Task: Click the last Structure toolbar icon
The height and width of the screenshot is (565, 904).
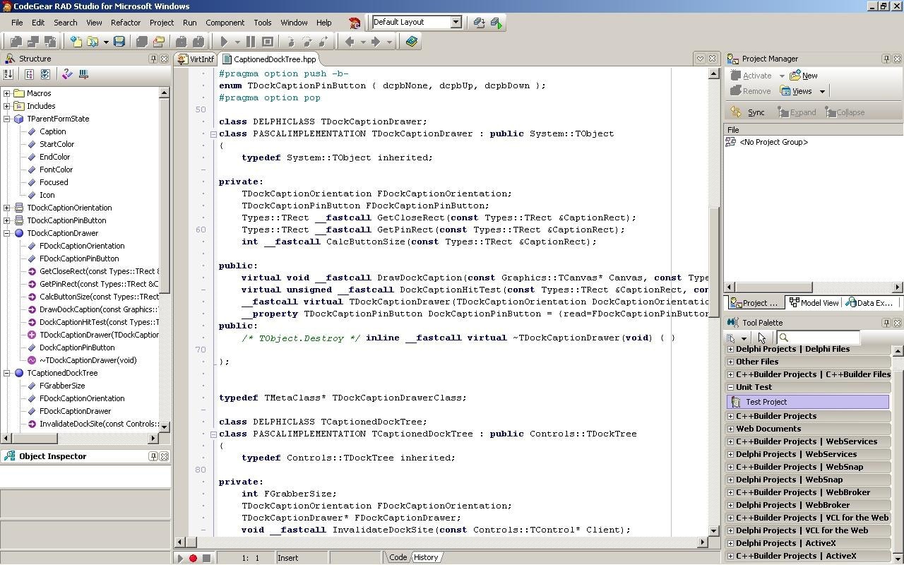Action: tap(83, 74)
